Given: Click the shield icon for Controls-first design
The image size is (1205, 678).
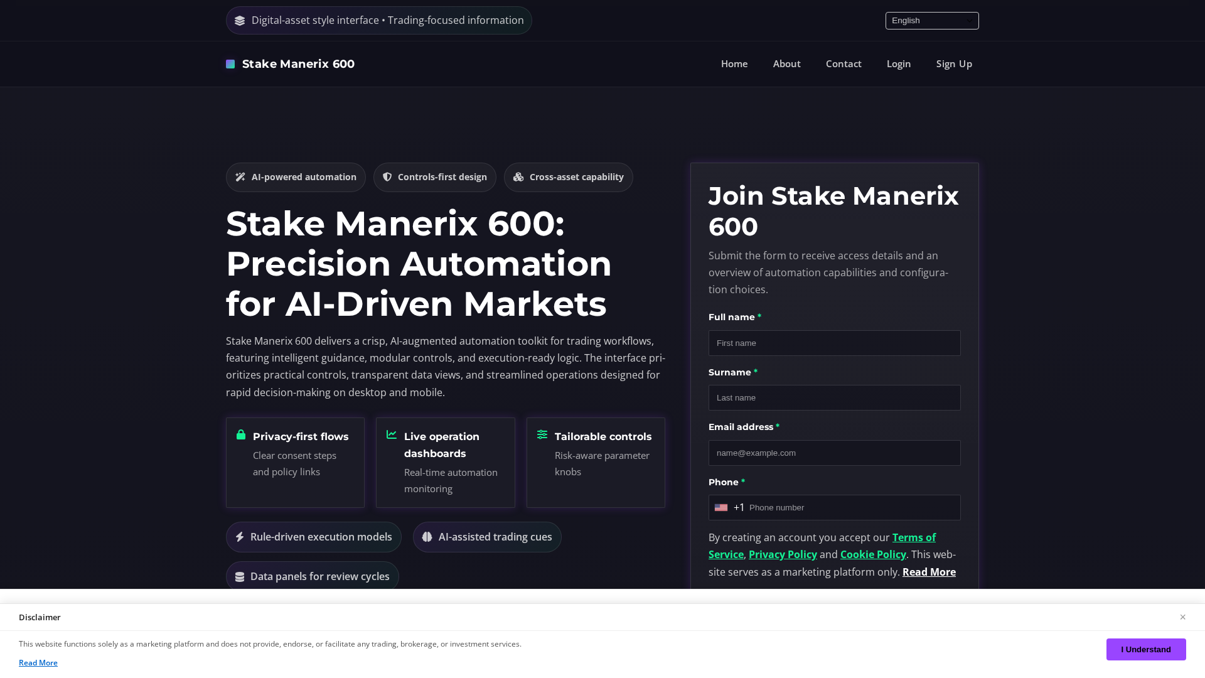Looking at the screenshot, I should click(387, 177).
